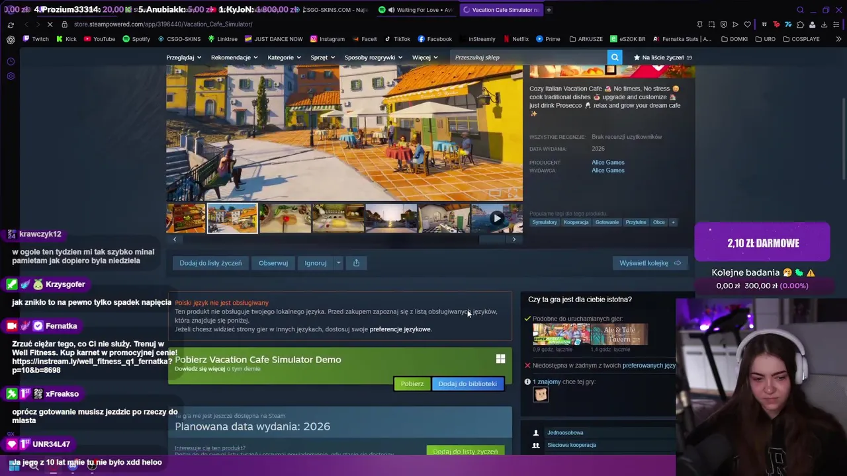Screen dimensions: 847x476
Task: Open Linktree bookmark
Action: (x=223, y=39)
